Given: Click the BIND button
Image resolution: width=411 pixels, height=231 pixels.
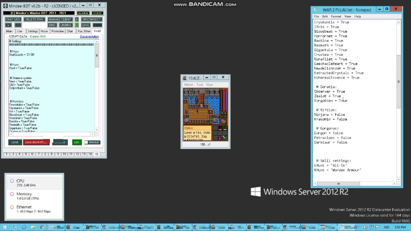Looking at the screenshot, I should pos(52,25).
